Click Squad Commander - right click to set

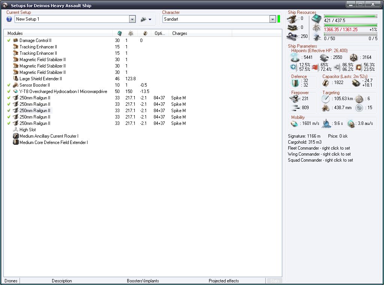320,160
